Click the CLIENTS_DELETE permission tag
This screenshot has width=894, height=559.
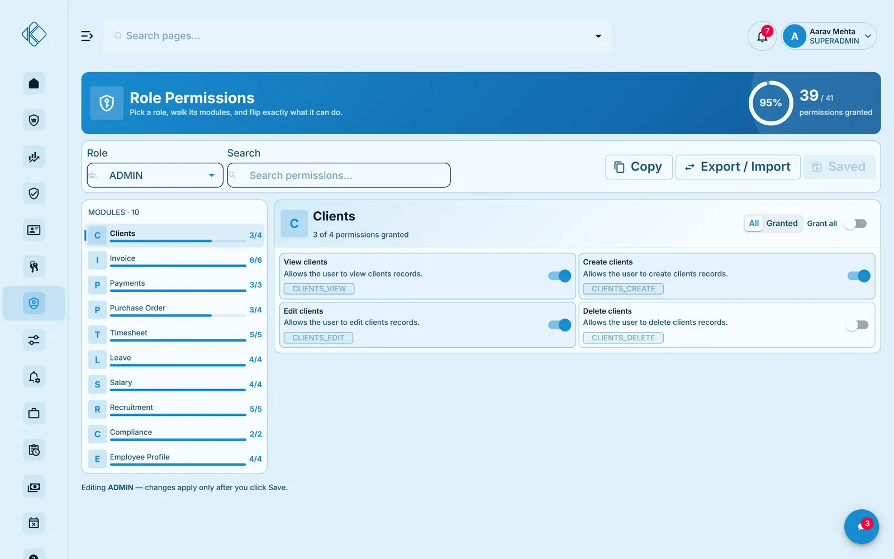click(623, 338)
